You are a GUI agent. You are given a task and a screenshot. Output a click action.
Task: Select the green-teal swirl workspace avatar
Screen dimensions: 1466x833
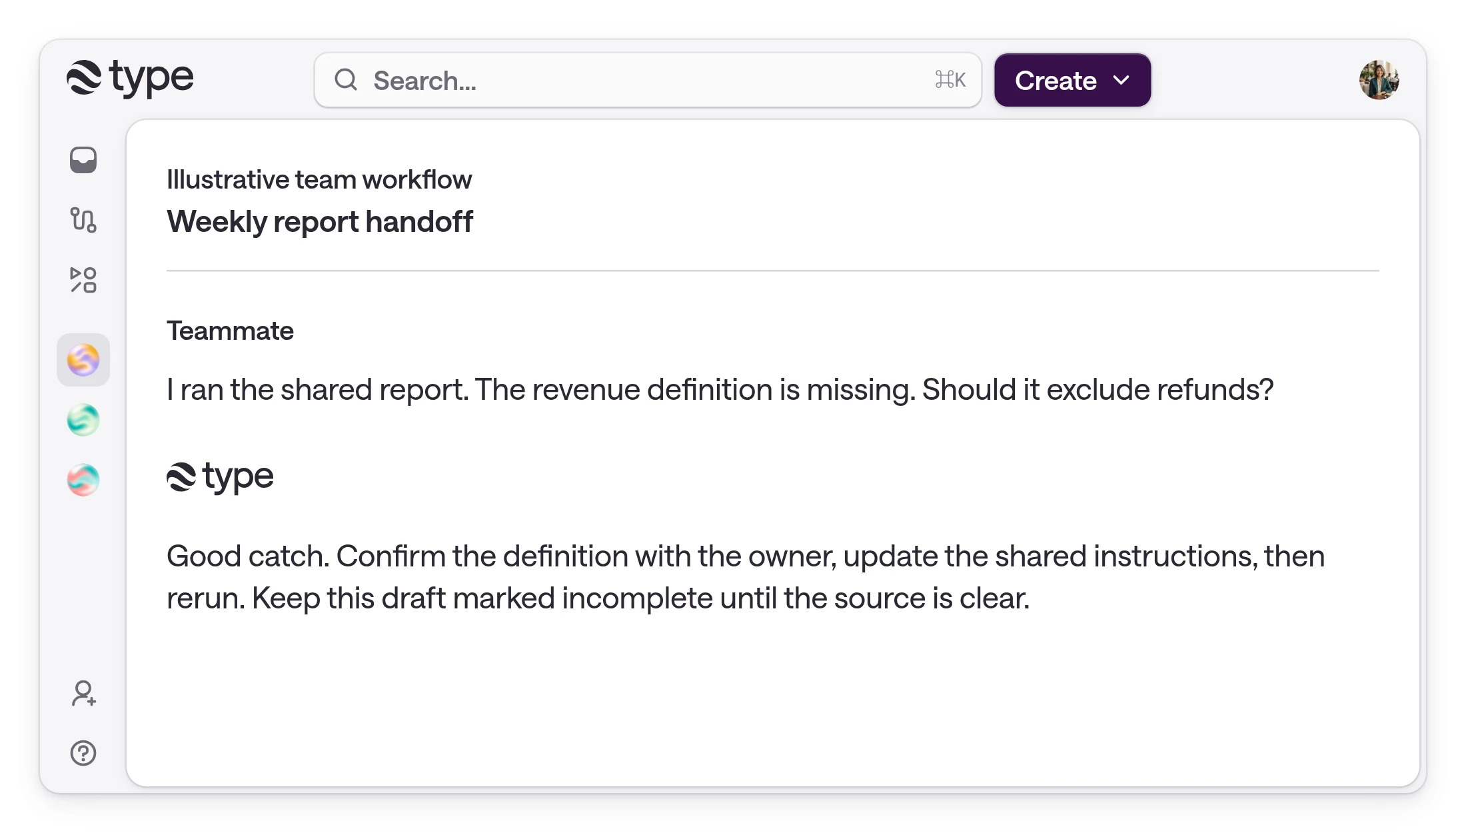[x=83, y=420]
